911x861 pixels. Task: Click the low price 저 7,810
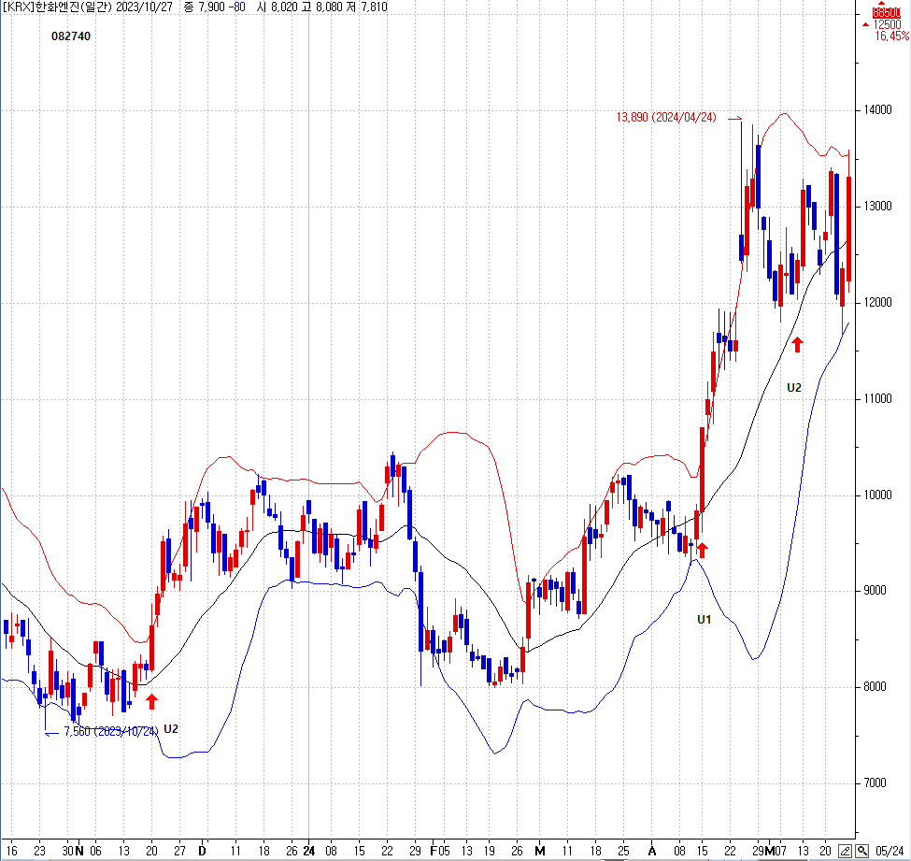[366, 7]
